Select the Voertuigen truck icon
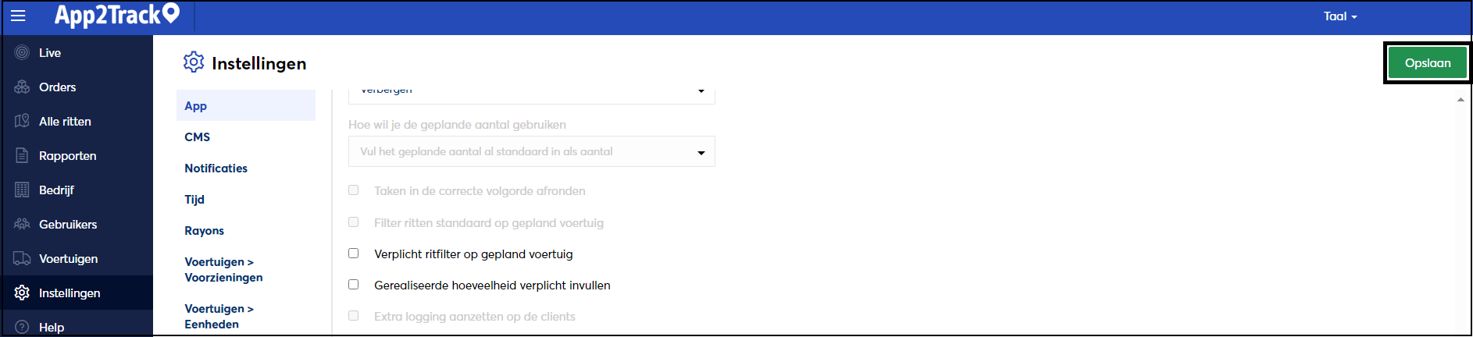 point(22,259)
